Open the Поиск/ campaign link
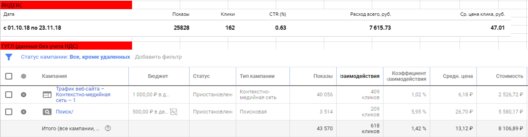 coord(64,111)
